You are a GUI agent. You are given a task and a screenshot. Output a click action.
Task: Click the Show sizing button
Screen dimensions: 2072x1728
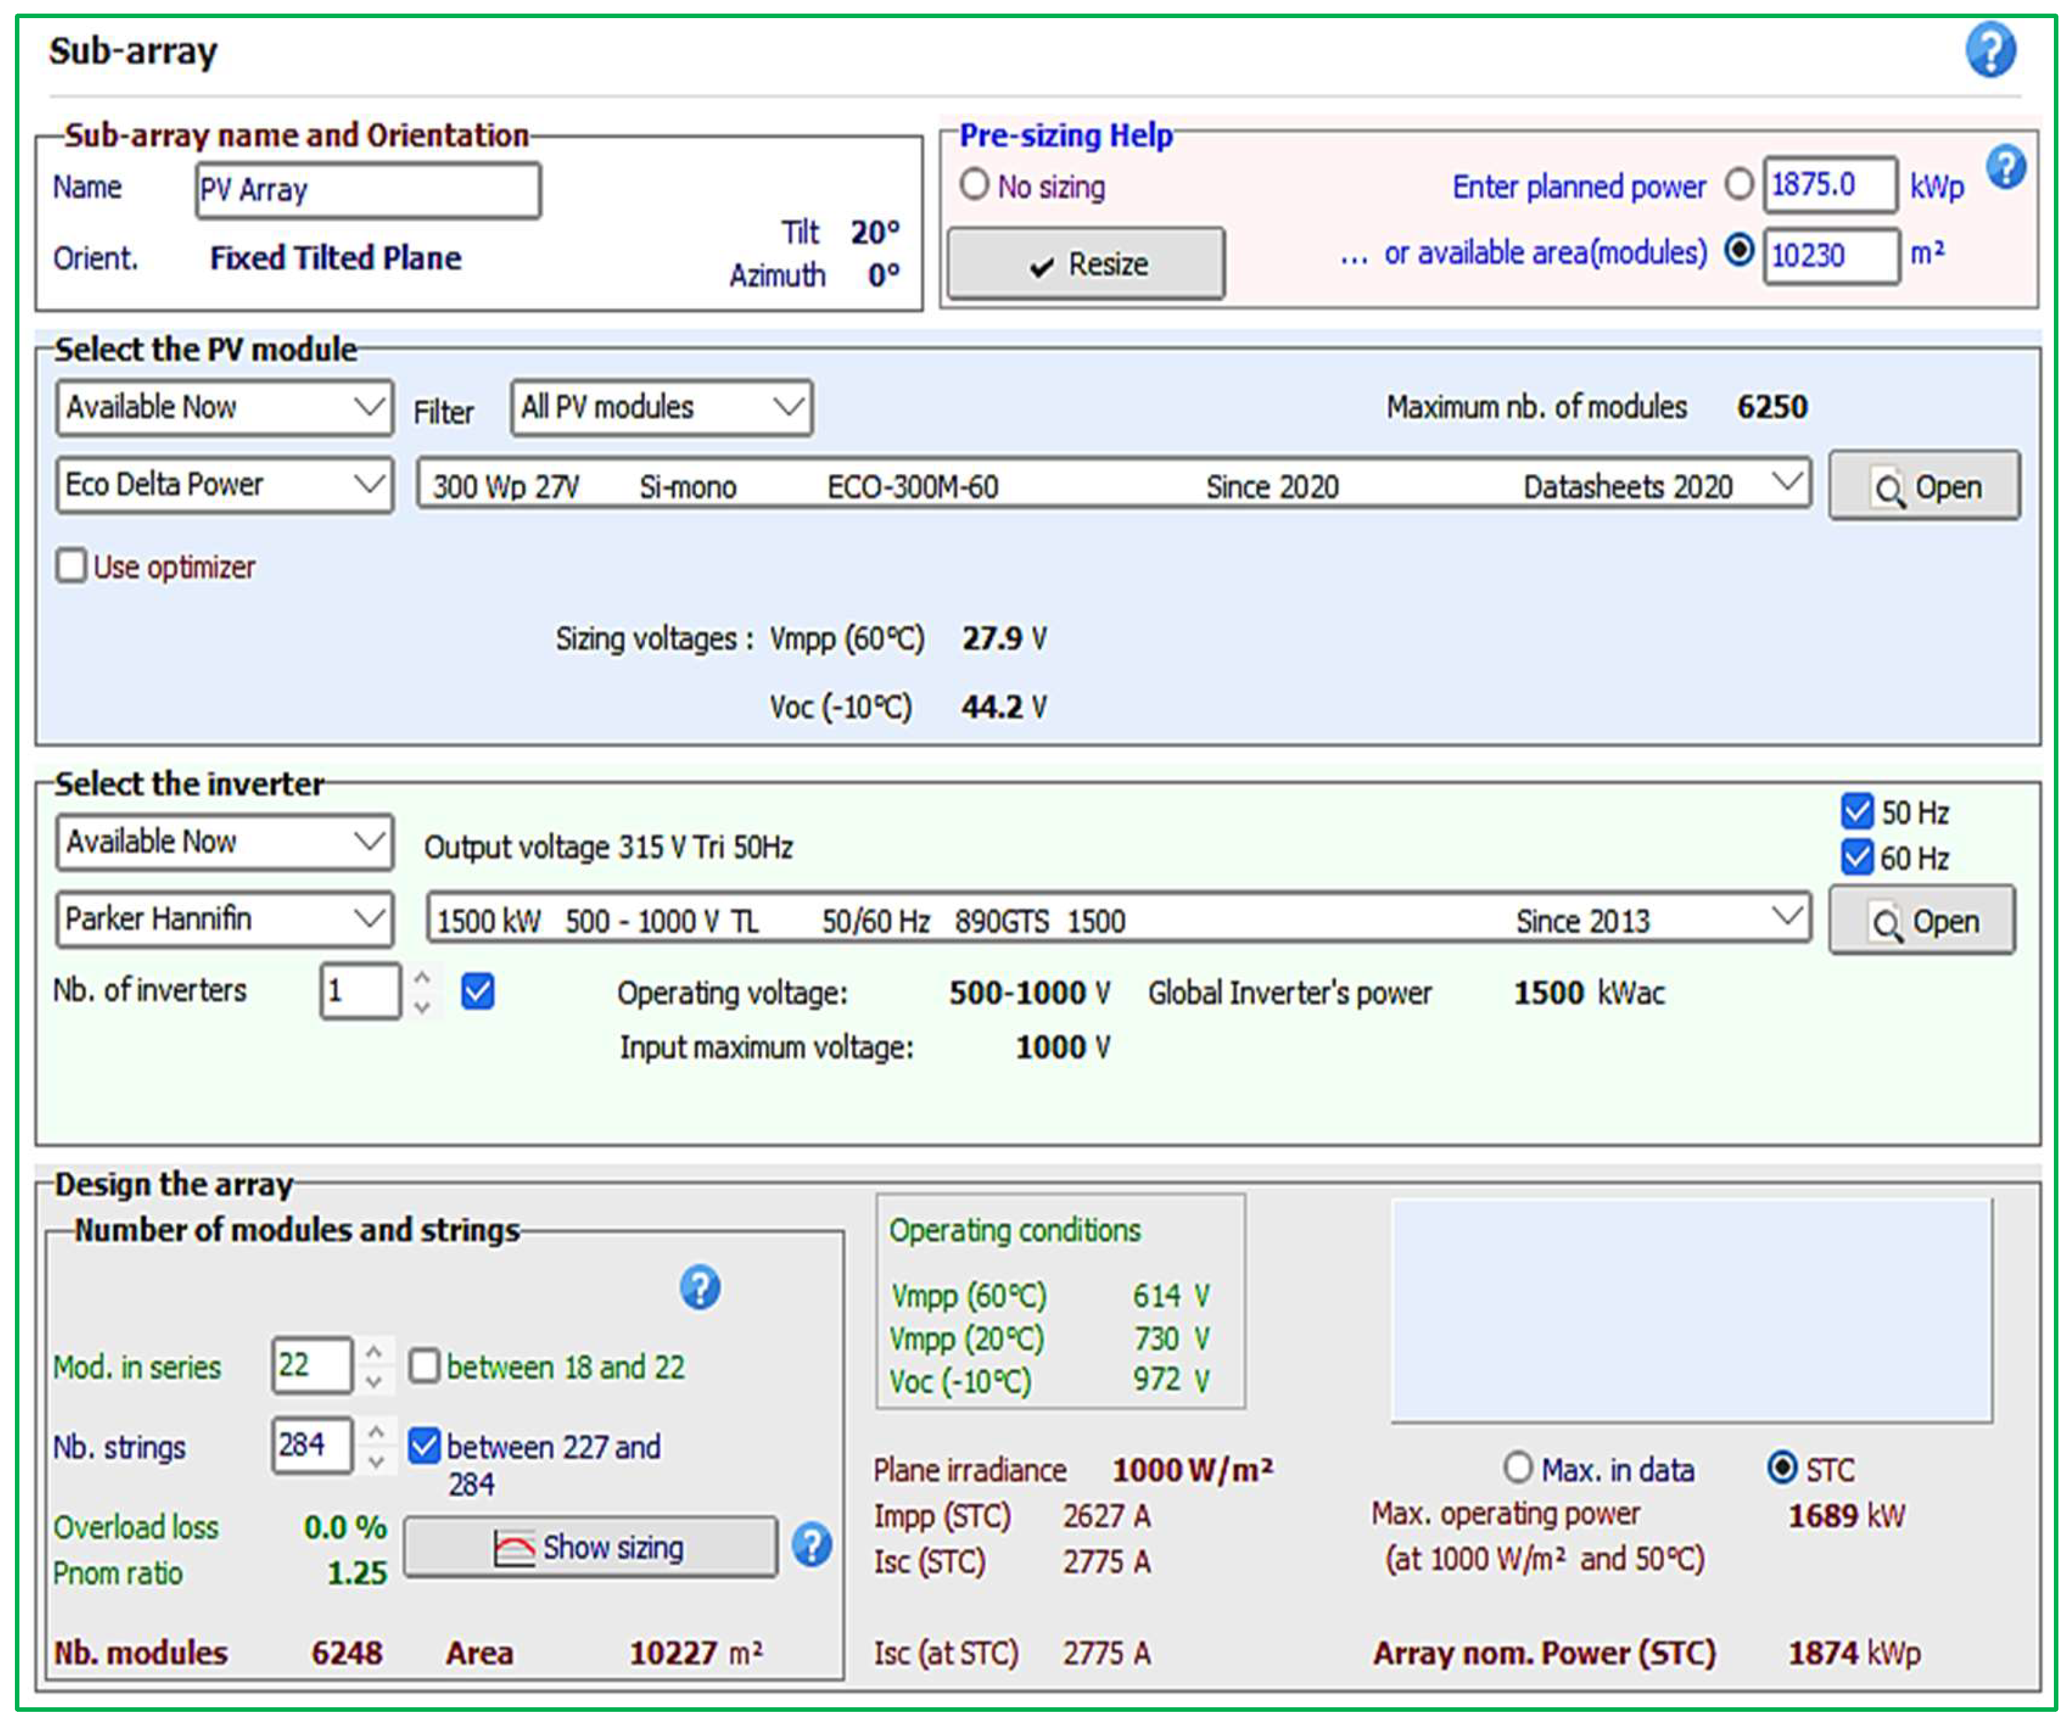[x=590, y=1547]
